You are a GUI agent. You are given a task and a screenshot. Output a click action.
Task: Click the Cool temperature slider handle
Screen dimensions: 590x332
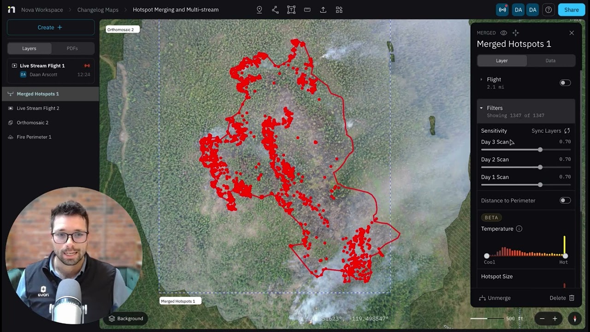[x=487, y=255]
